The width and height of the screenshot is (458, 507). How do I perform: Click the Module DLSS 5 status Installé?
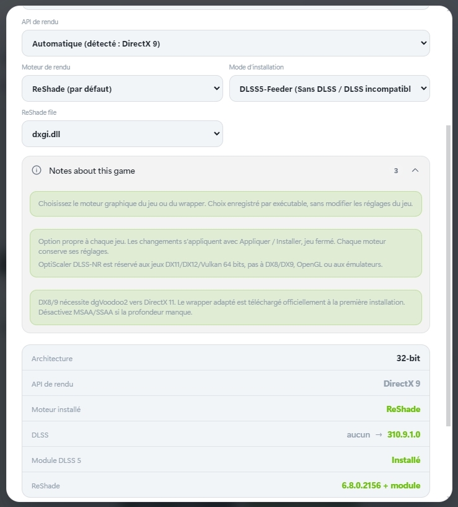click(406, 460)
